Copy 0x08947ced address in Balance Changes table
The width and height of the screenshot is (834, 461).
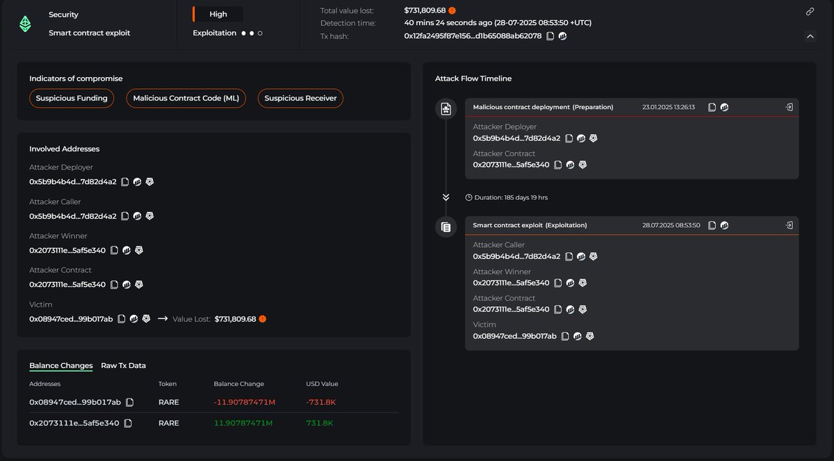coord(129,402)
